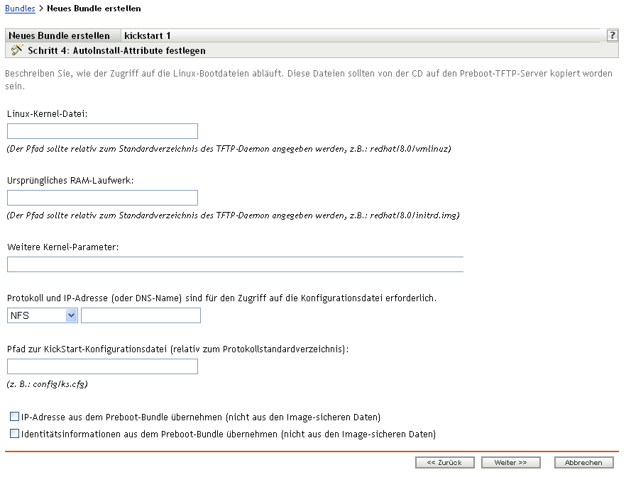
Task: Click the KickStart-Konfigurationsdatei path field
Action: (102, 366)
